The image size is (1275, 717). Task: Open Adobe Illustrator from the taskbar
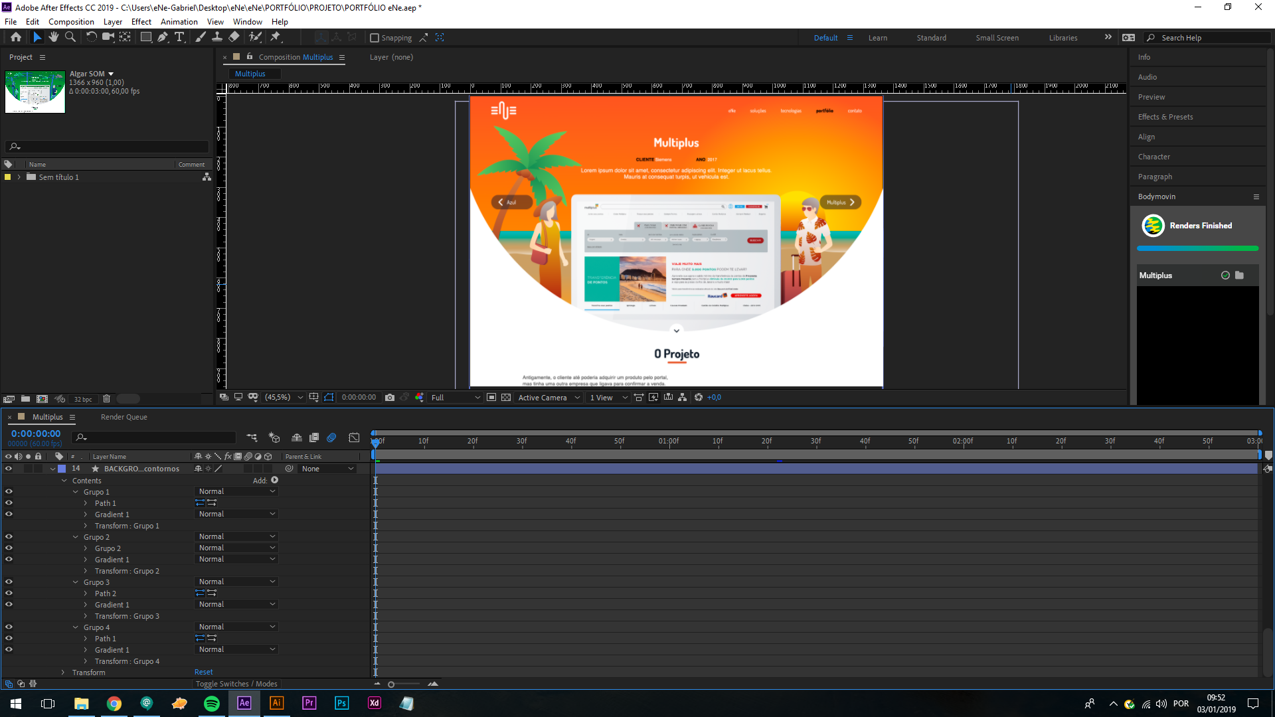coord(277,703)
